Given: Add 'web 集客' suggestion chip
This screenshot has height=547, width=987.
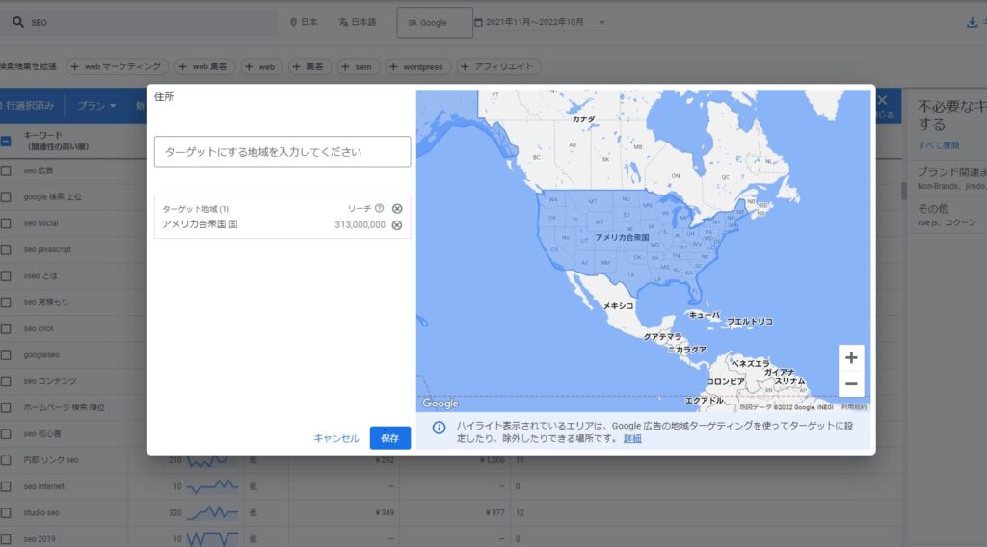Looking at the screenshot, I should pos(204,66).
